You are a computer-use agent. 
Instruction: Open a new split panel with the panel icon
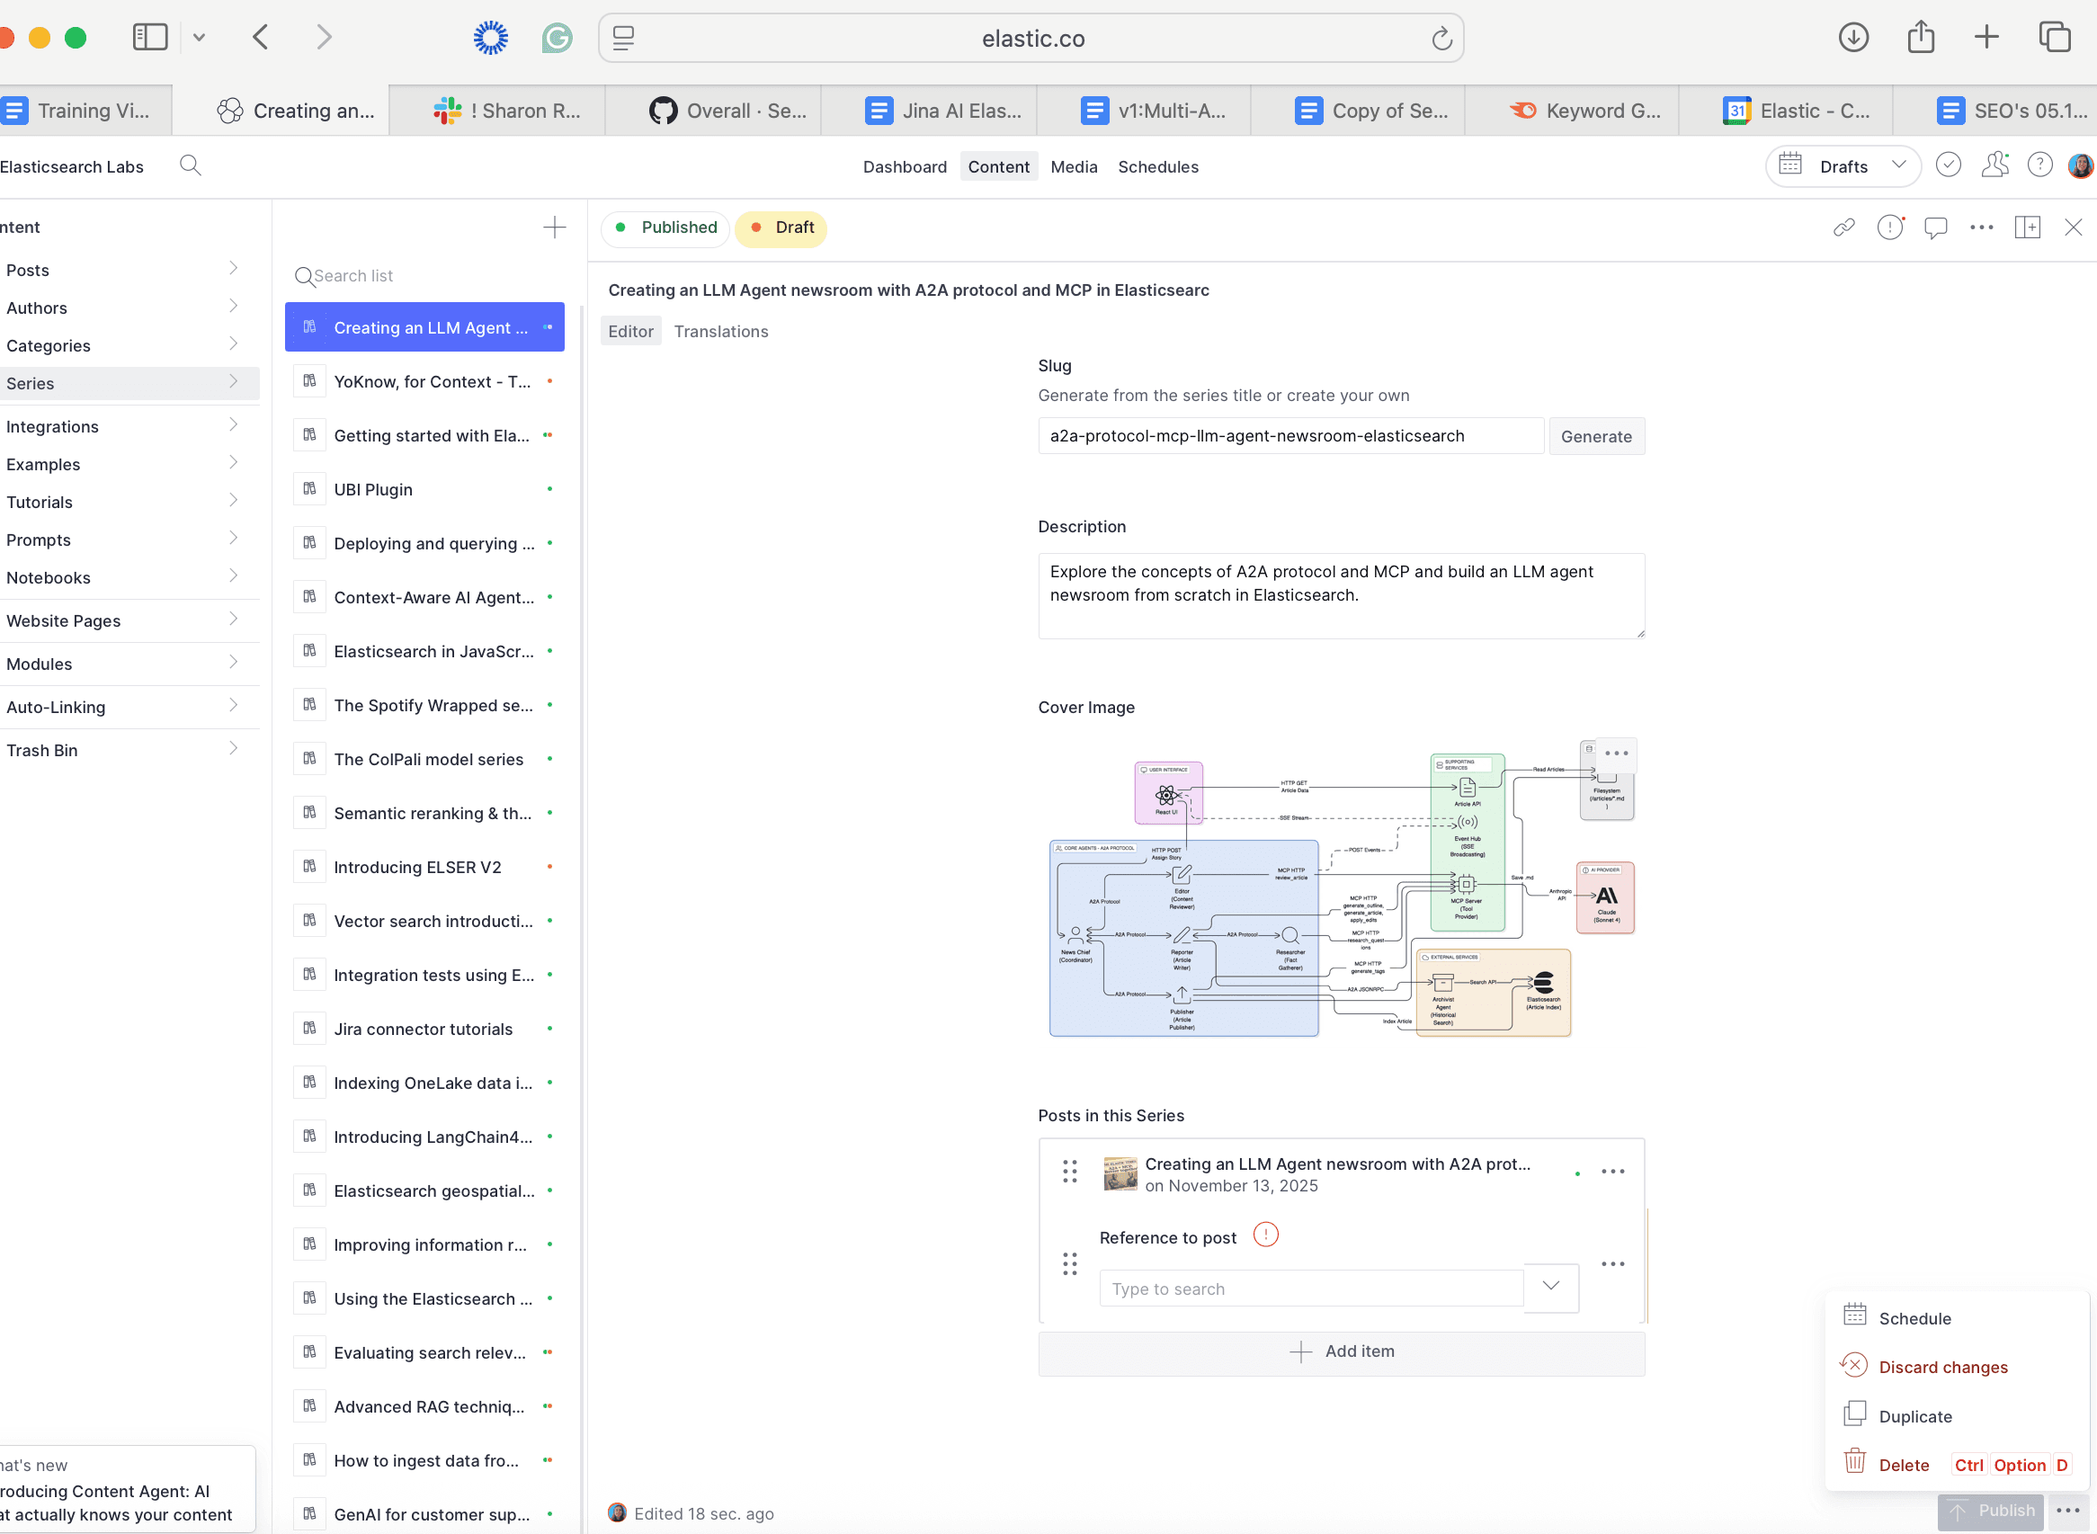coord(2028,227)
